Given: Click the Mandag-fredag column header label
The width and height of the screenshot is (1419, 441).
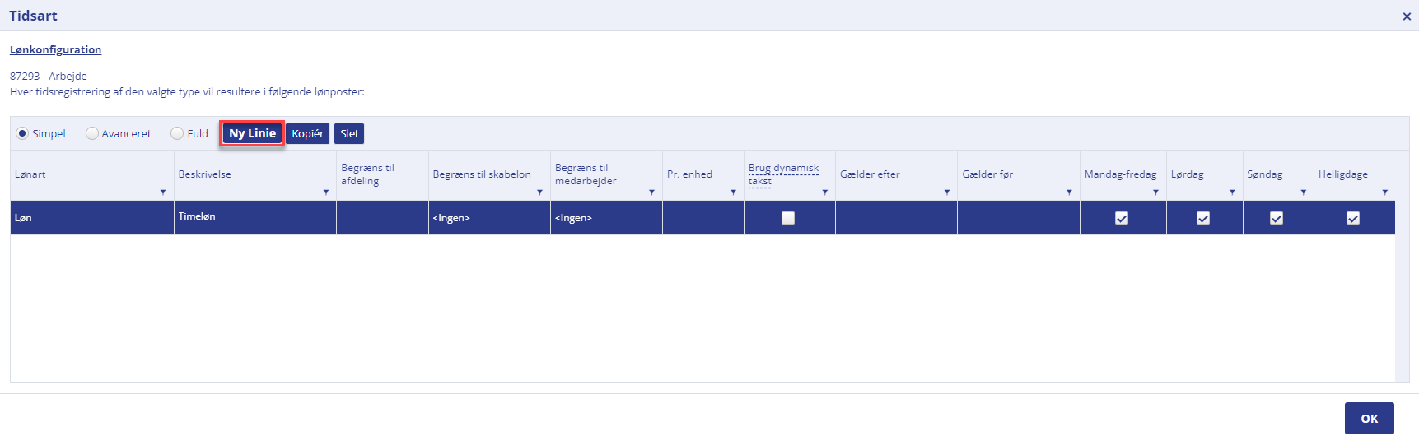Looking at the screenshot, I should click(x=1120, y=174).
